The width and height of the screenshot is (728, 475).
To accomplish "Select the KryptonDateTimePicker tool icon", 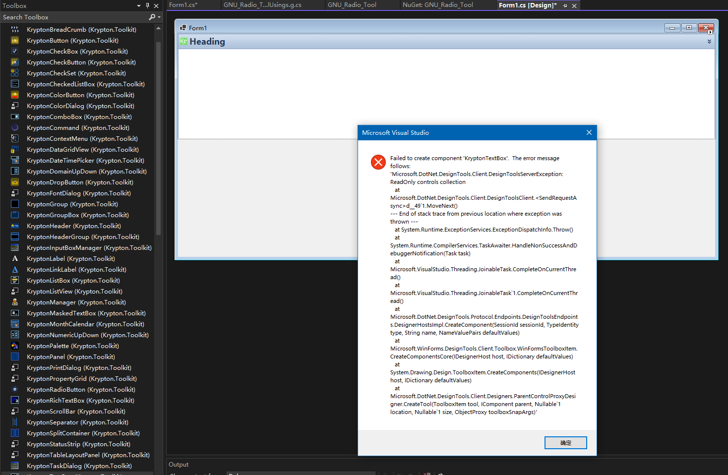I will (14, 160).
